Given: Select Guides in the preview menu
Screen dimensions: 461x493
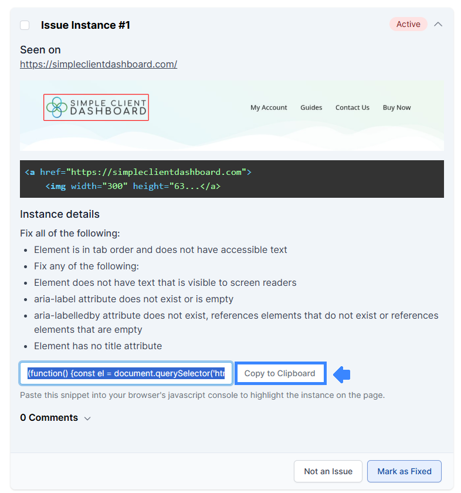Looking at the screenshot, I should (311, 107).
